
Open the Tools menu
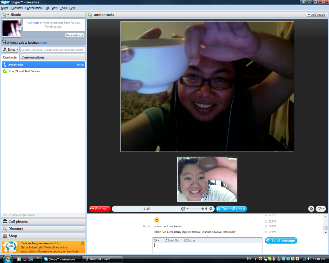pyautogui.click(x=63, y=8)
